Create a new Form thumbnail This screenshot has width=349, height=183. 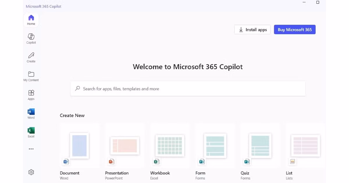coord(215,145)
